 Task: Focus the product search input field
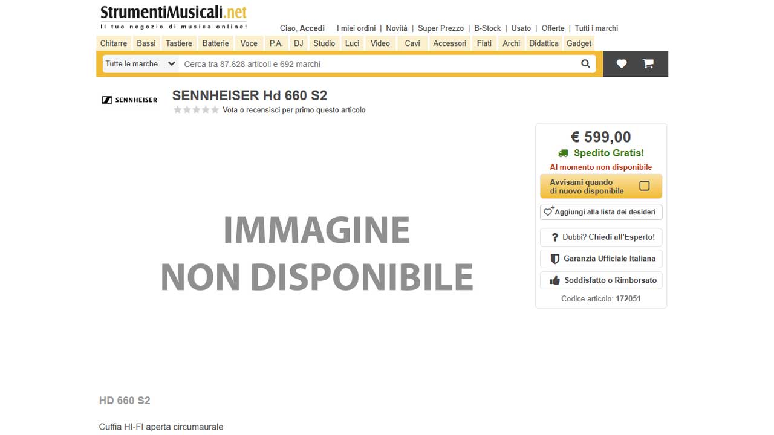click(379, 64)
